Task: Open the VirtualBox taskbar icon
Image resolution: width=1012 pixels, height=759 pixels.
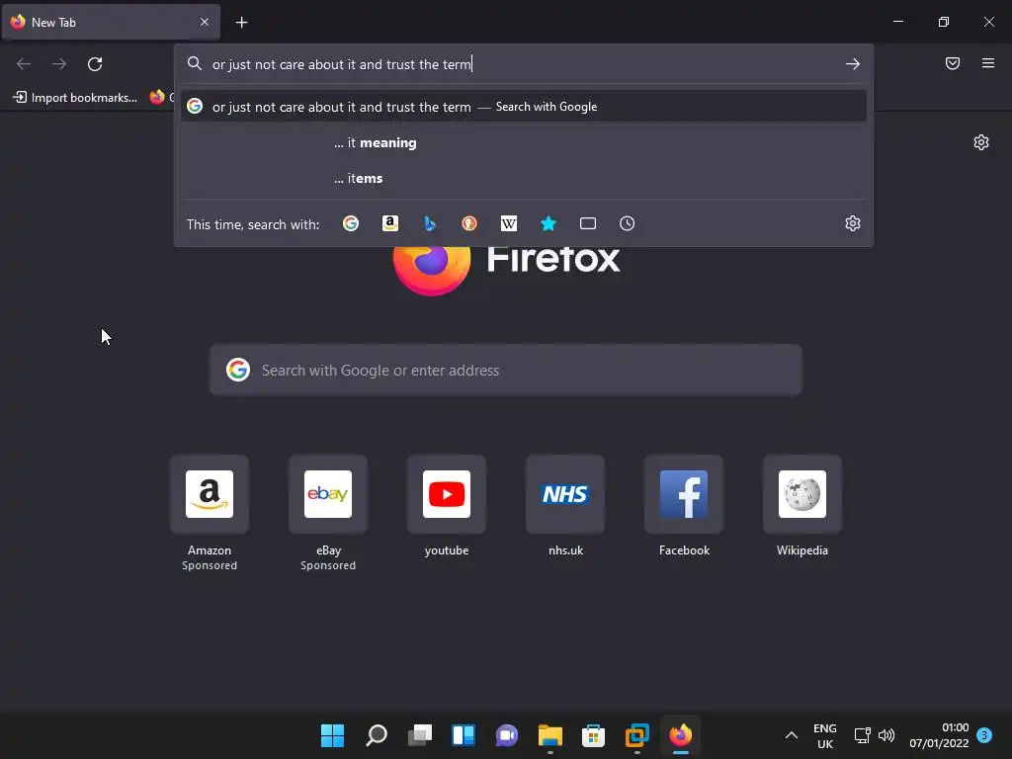Action: pos(637,735)
